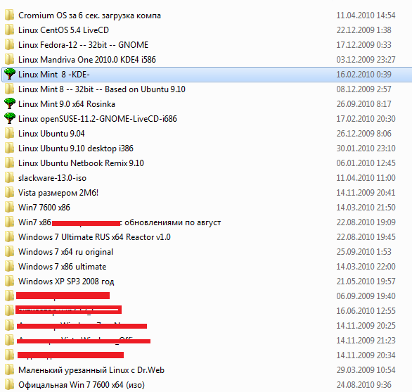The image size is (412, 392).
Task: Click tree icon beside Linux openSUSE-11.2 row
Action: (10, 118)
